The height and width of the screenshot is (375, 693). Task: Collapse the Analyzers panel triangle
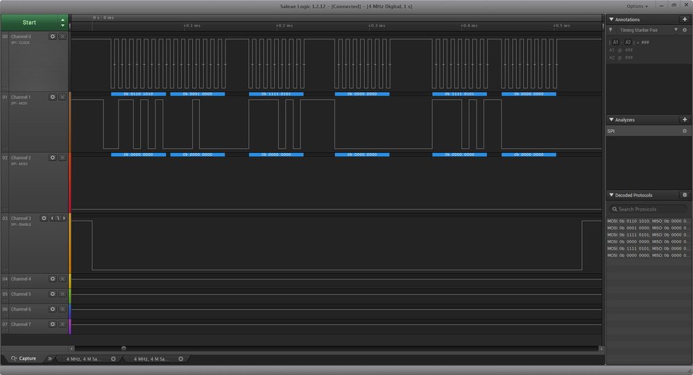point(611,120)
